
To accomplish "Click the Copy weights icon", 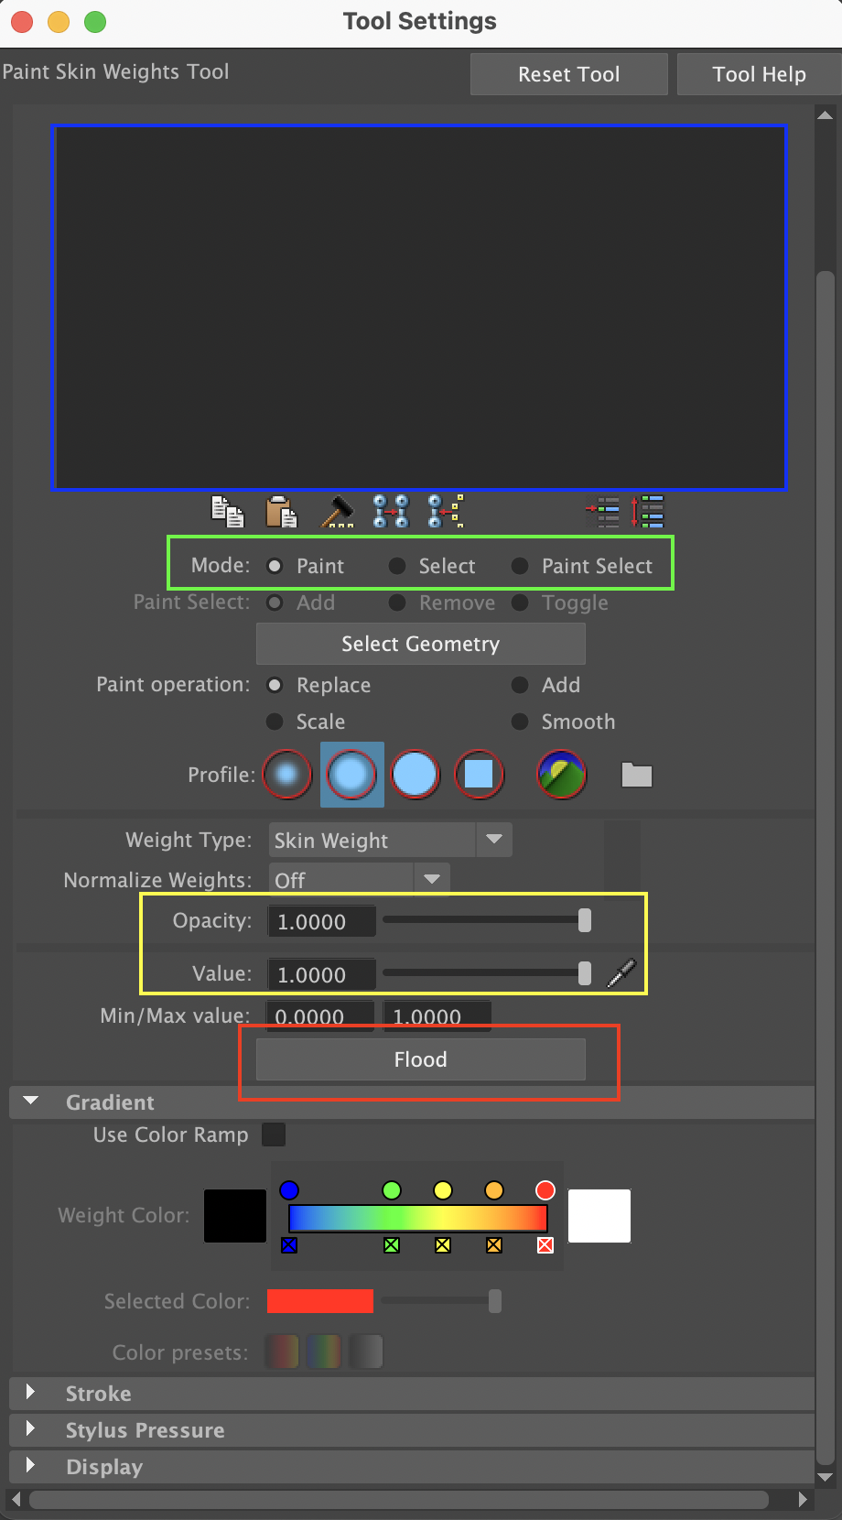I will pyautogui.click(x=227, y=512).
